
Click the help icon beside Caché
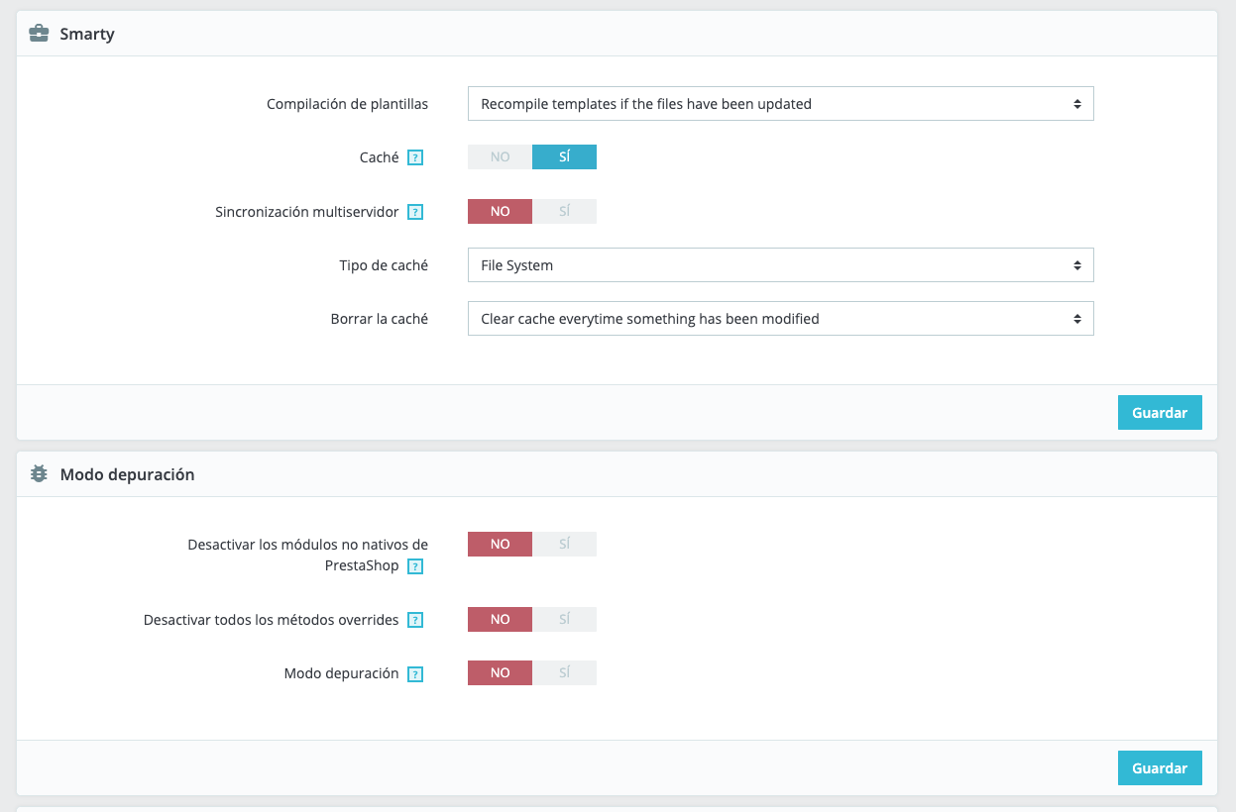416,157
